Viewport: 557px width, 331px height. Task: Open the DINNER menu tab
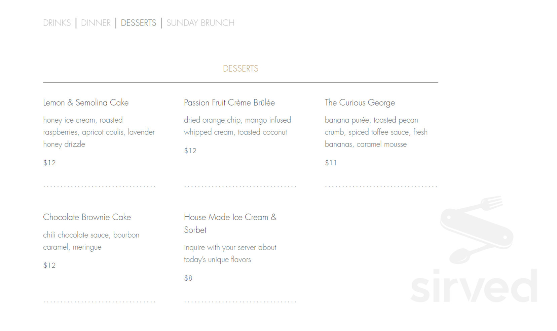(95, 23)
